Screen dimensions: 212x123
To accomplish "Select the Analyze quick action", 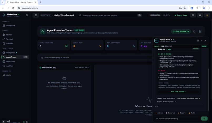I will tap(159, 113).
